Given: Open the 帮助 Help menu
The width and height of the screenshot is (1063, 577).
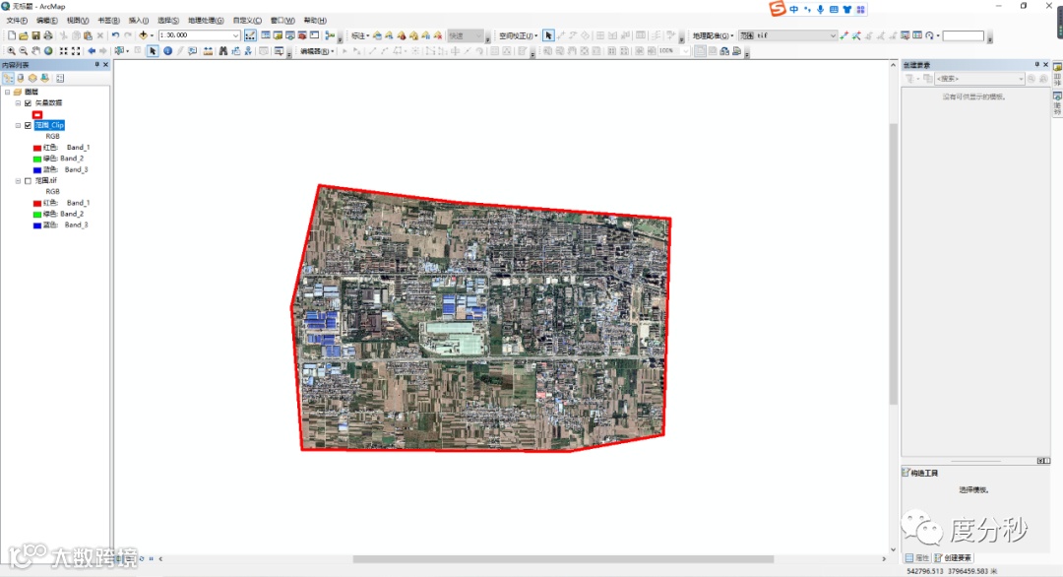Looking at the screenshot, I should point(315,21).
